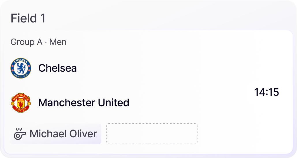Click the referee whistle icon

(x=20, y=134)
